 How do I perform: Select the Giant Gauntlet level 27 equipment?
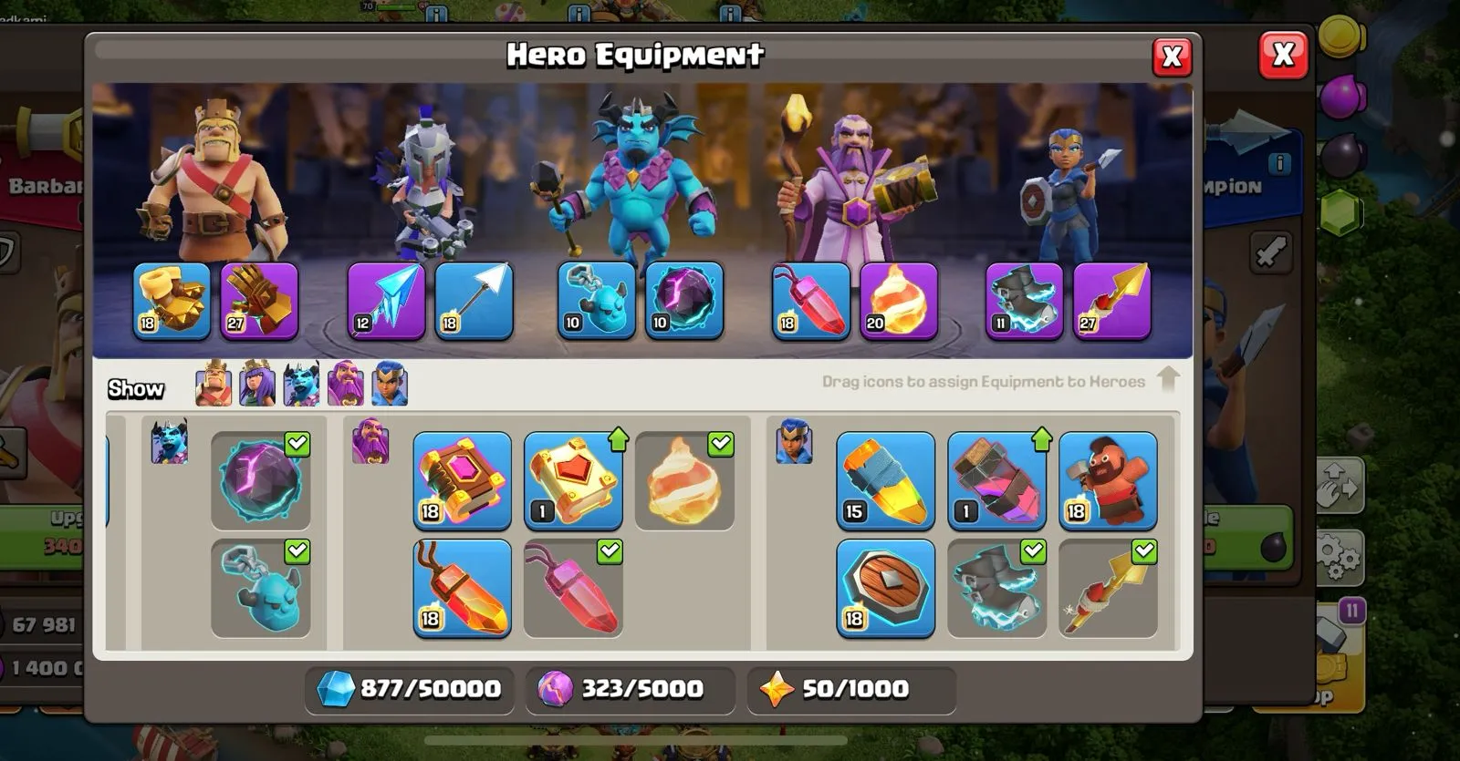point(259,302)
